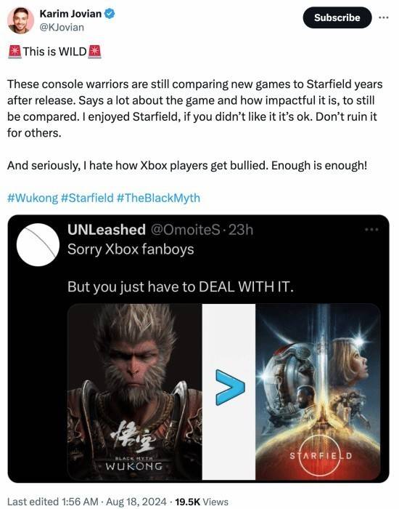Open Karim Jovian's profile picture

(21, 20)
